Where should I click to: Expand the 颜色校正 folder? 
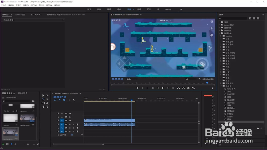[x=221, y=83]
